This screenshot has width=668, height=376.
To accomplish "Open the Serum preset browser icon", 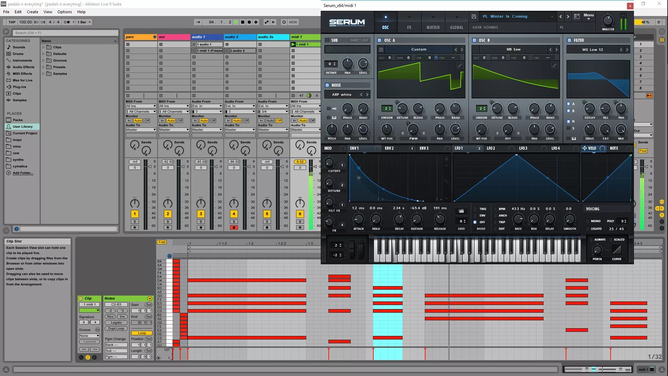I will (576, 16).
